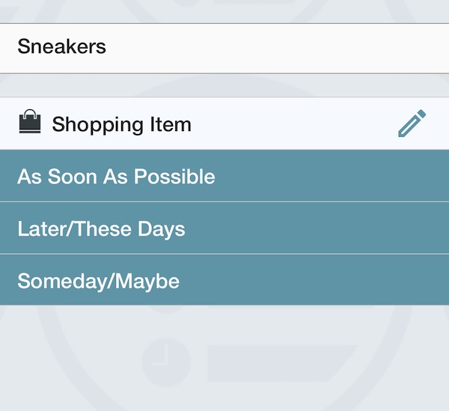This screenshot has height=411, width=449.
Task: Select the black bag icon beside Shopping Item
Action: (x=30, y=121)
